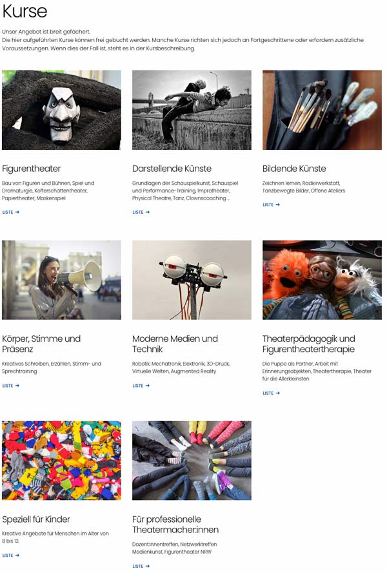Click the orange furry puppets photo
This screenshot has width=387, height=573.
(x=322, y=280)
